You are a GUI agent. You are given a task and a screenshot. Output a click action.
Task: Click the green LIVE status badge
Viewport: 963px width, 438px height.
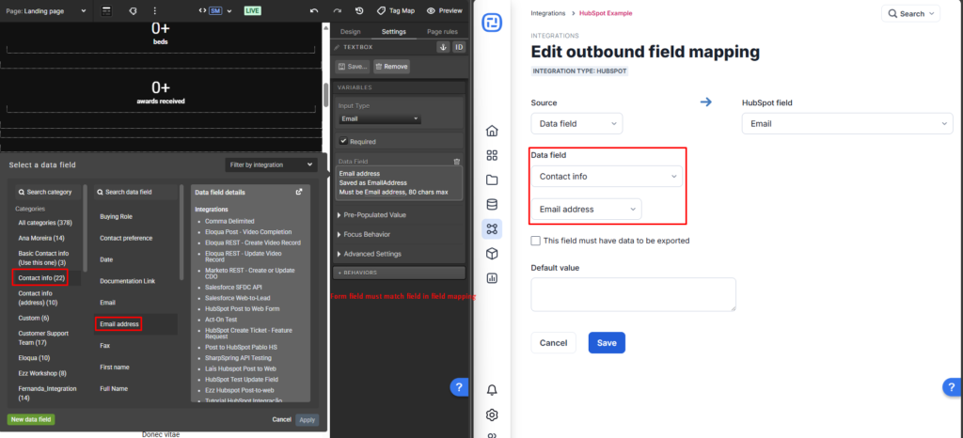coord(252,11)
